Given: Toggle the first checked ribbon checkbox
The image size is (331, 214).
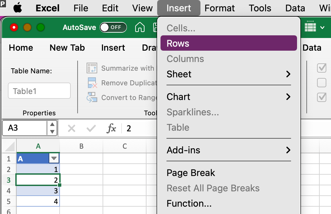Looking at the screenshot, I should [322, 68].
